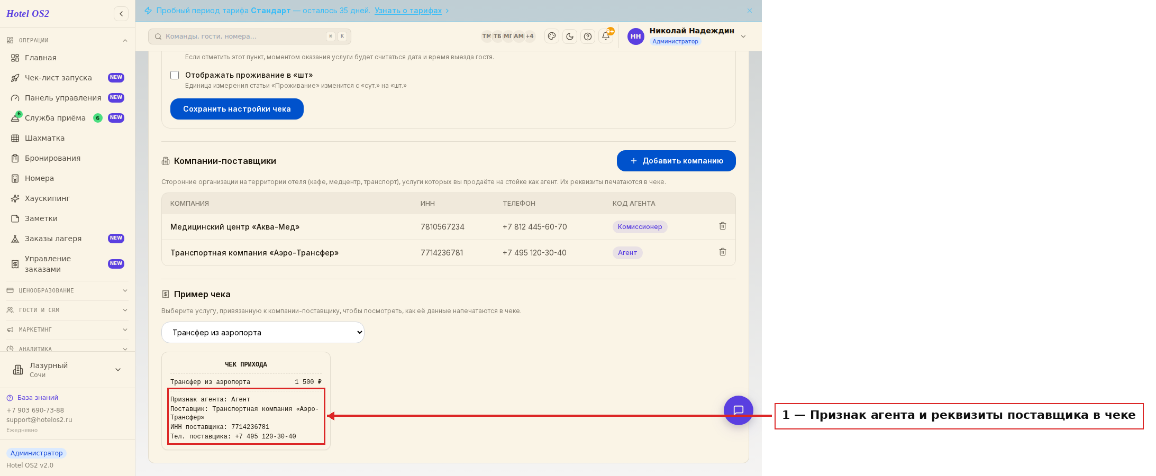The width and height of the screenshot is (1156, 476).
Task: Enable «Отображать проживание в «шт»» checkbox
Action: coord(175,75)
